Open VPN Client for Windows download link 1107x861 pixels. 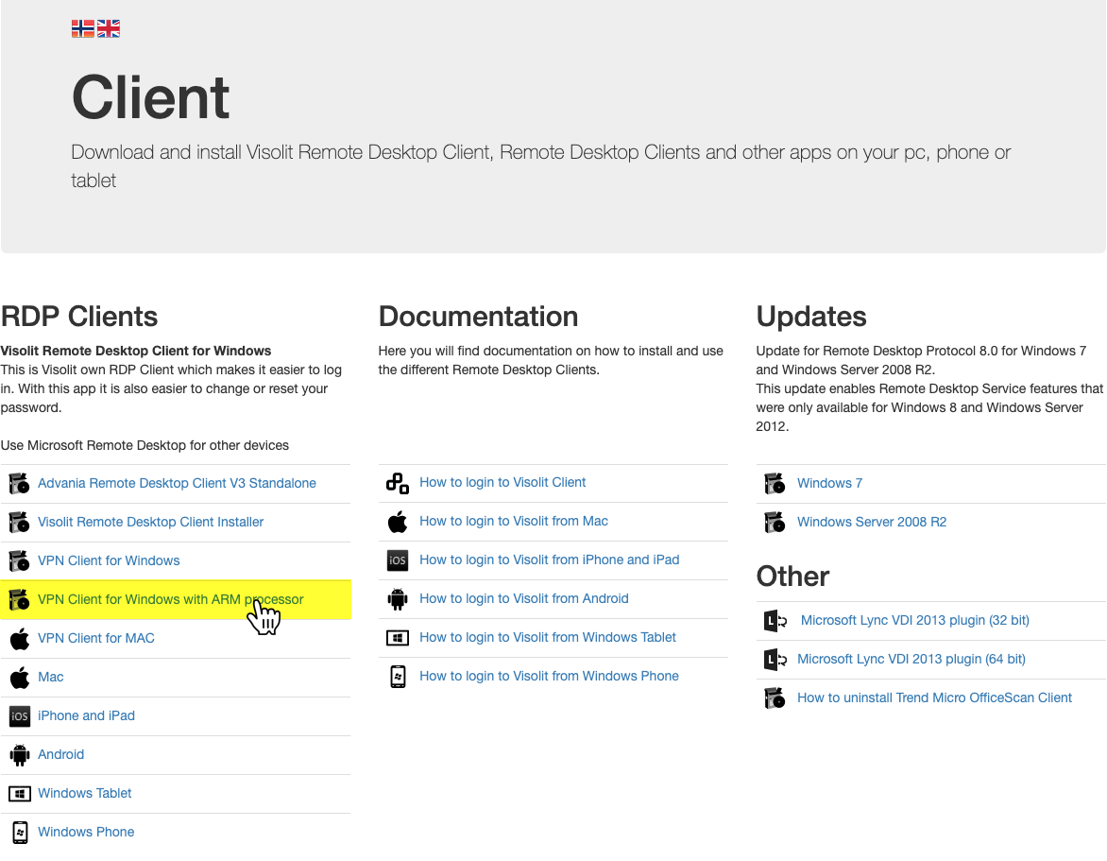click(109, 560)
